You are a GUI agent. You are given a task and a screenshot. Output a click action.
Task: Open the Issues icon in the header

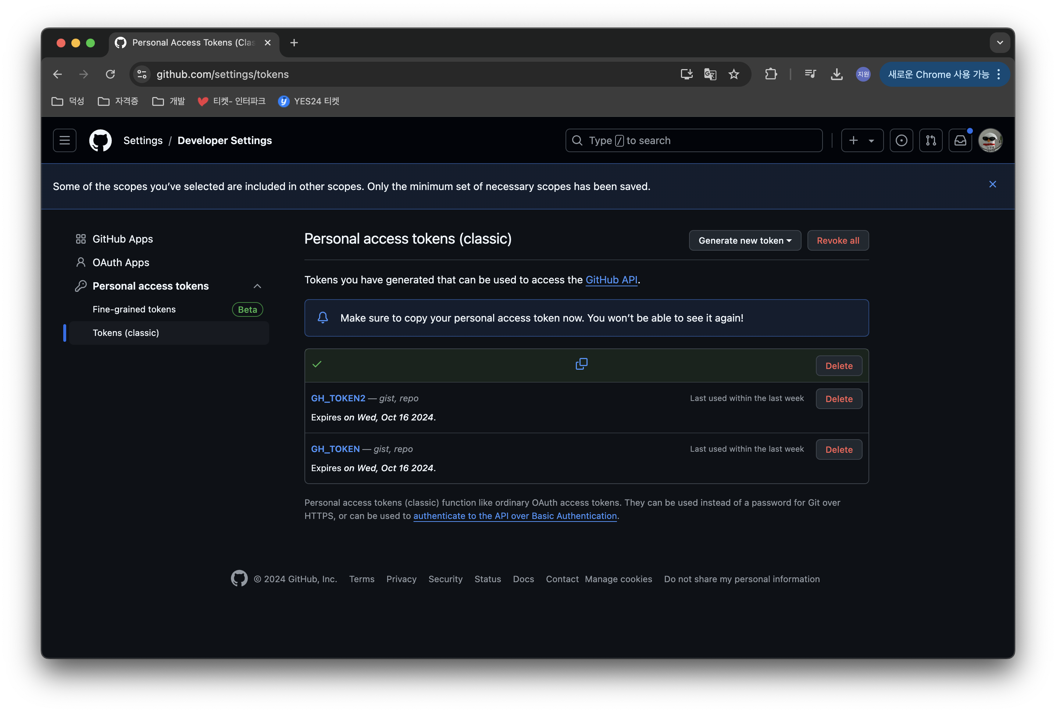click(901, 140)
